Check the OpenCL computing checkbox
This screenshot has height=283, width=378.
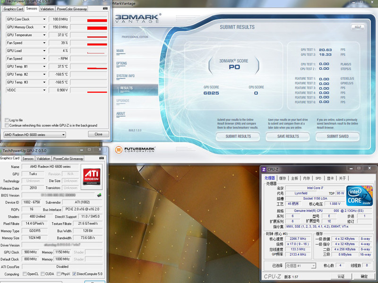click(x=25, y=274)
